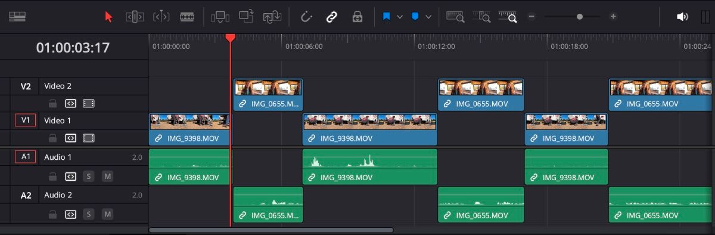
Task: Lock the Video 1 track
Action: coord(53,138)
